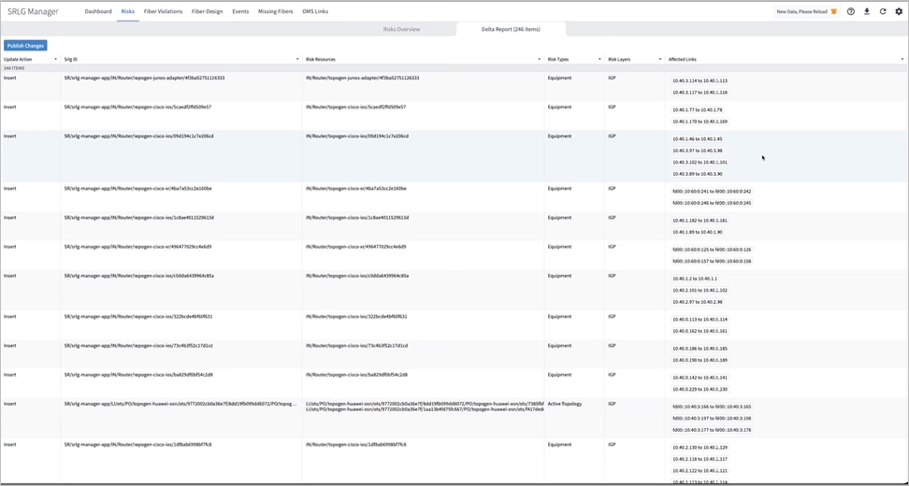
Task: Click the Missing Fibers menu item
Action: (275, 12)
